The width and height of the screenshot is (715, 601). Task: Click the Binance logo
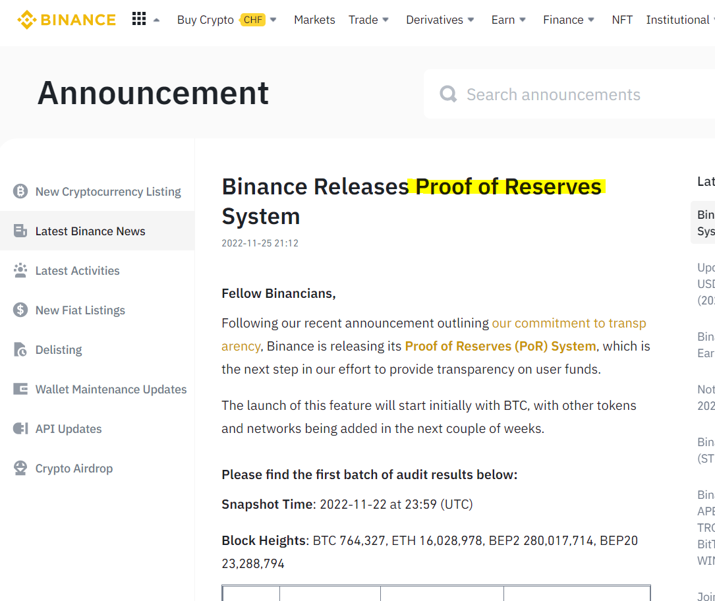point(67,20)
